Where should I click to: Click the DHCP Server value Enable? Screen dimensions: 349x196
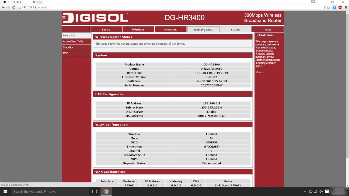pyautogui.click(x=212, y=112)
